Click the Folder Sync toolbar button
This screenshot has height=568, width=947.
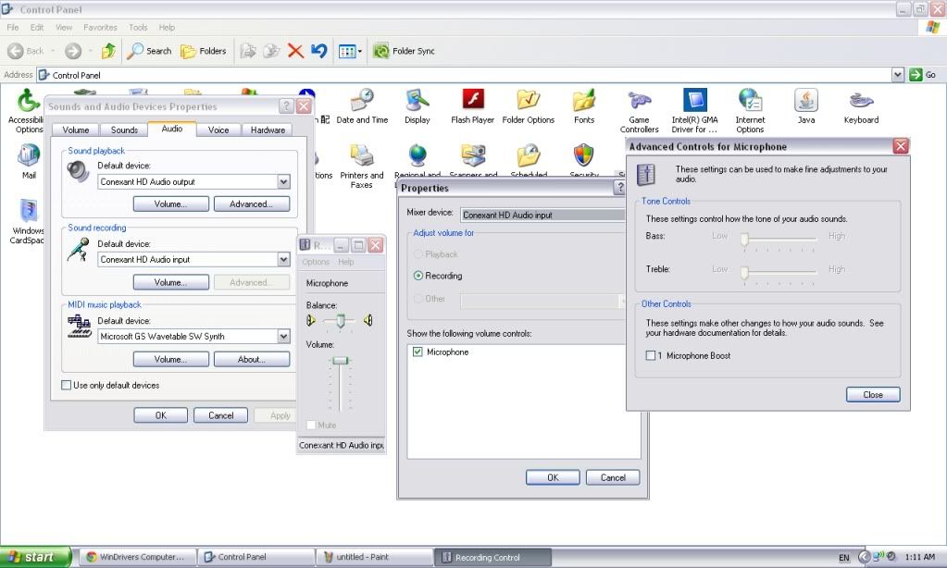pos(404,51)
